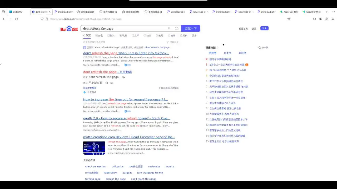Click related search 'Page Down'
337x189 pixels.
point(110,173)
